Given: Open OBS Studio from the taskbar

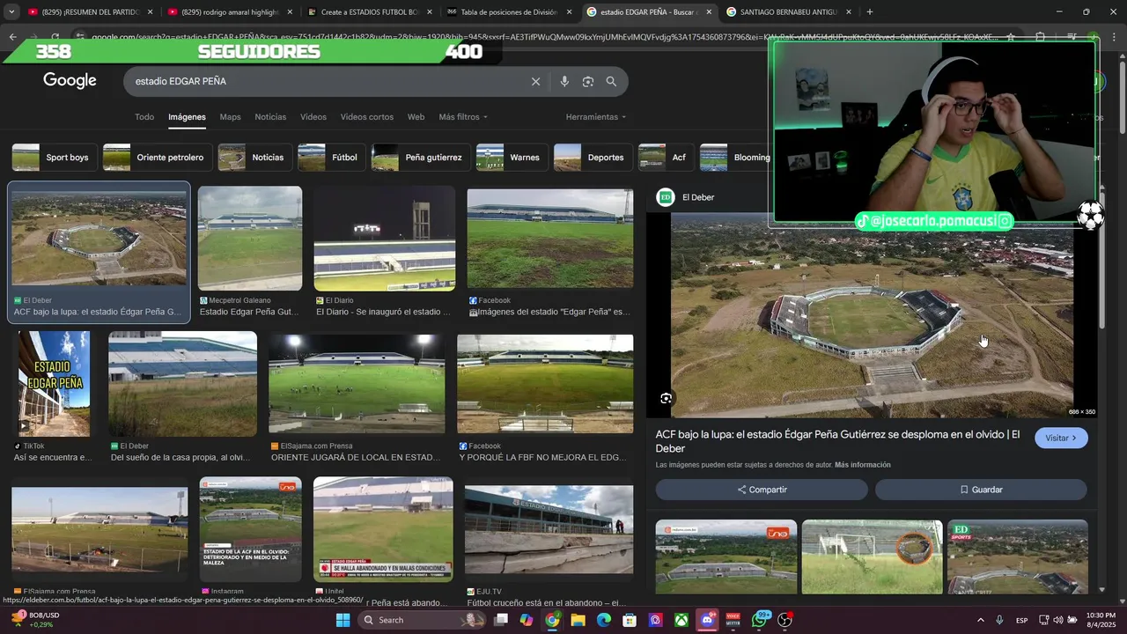Looking at the screenshot, I should pyautogui.click(x=784, y=620).
